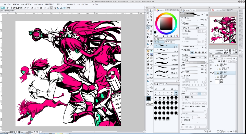Screen dimensions: 246x134
Task: Click the Navigator canvas thumbnail preview
Action: point(223,30)
